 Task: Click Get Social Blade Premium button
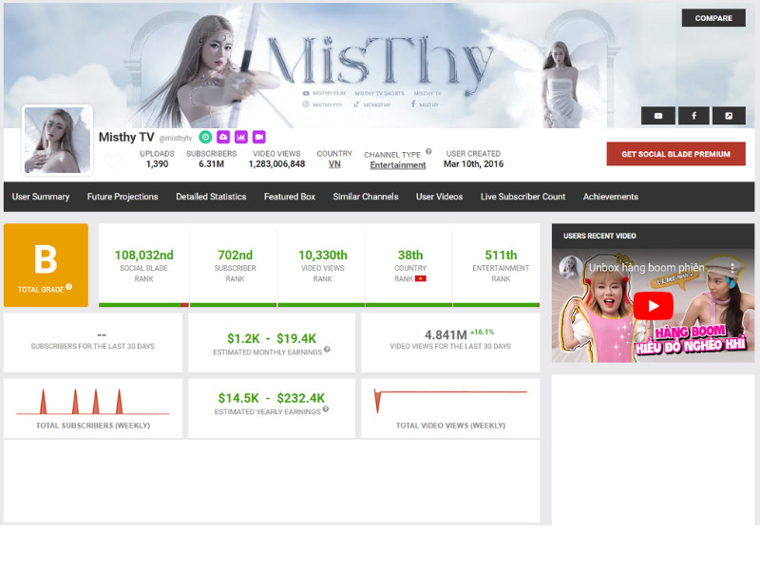tap(675, 154)
